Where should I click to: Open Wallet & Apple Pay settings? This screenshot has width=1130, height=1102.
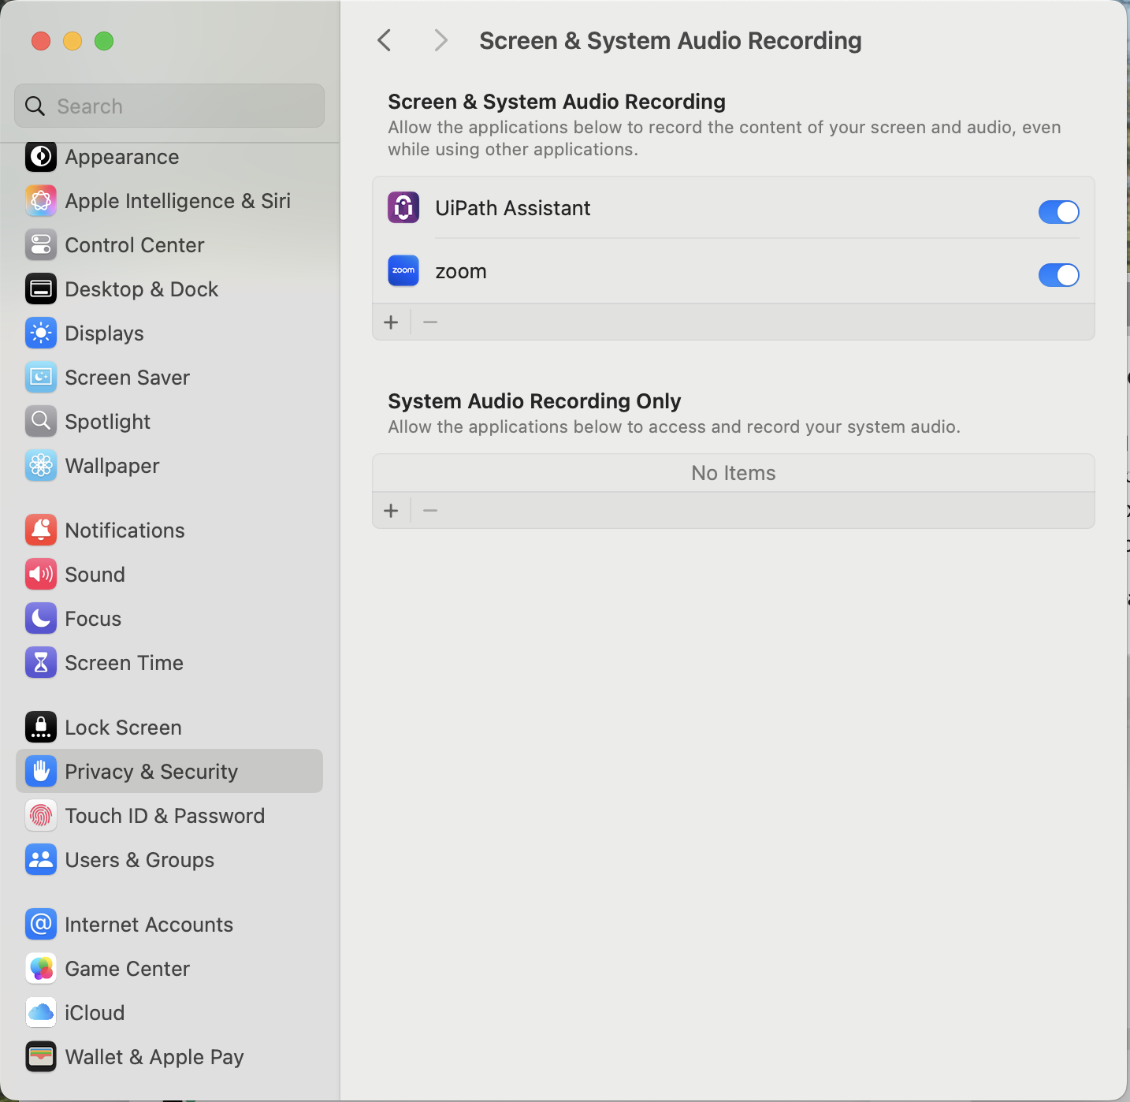point(154,1057)
